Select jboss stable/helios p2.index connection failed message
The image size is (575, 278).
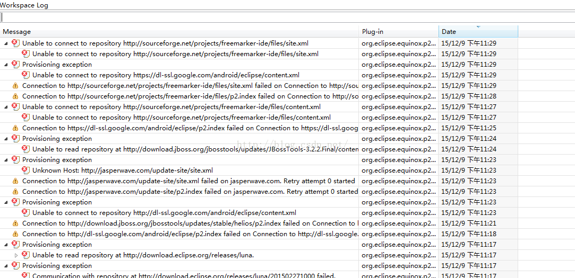(x=190, y=223)
